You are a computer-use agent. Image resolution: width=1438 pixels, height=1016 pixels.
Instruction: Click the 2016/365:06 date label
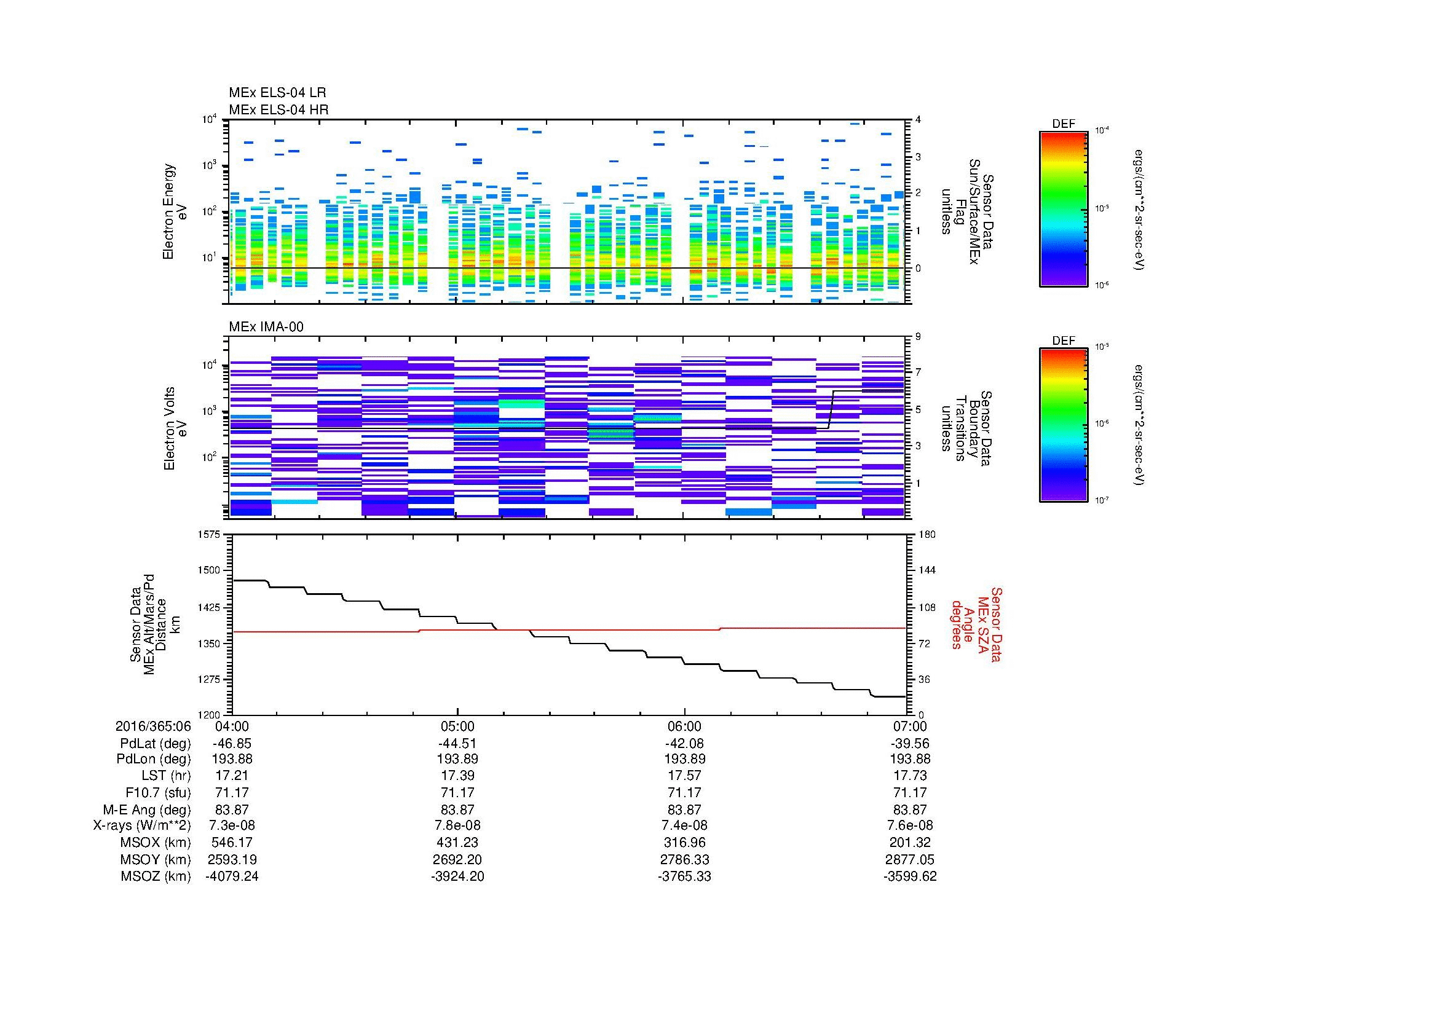153,726
